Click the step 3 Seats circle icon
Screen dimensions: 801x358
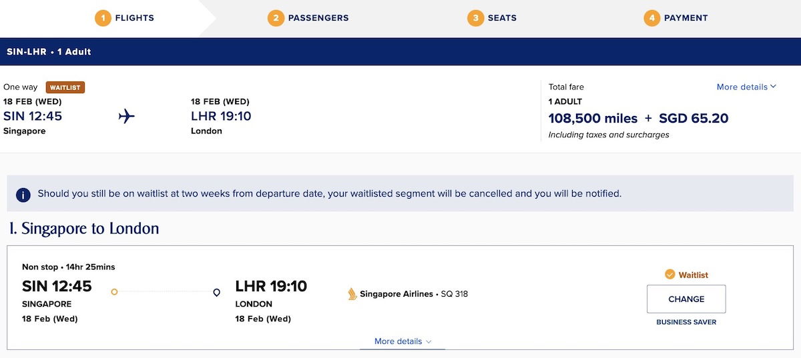point(475,18)
